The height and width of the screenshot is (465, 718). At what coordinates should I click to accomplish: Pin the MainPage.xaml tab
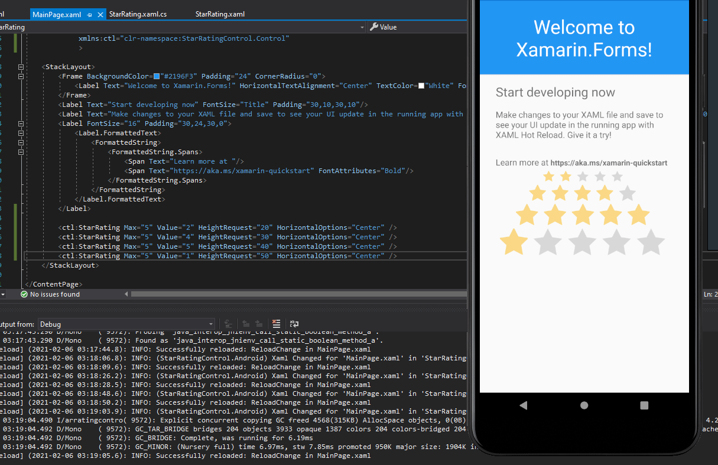pos(89,14)
